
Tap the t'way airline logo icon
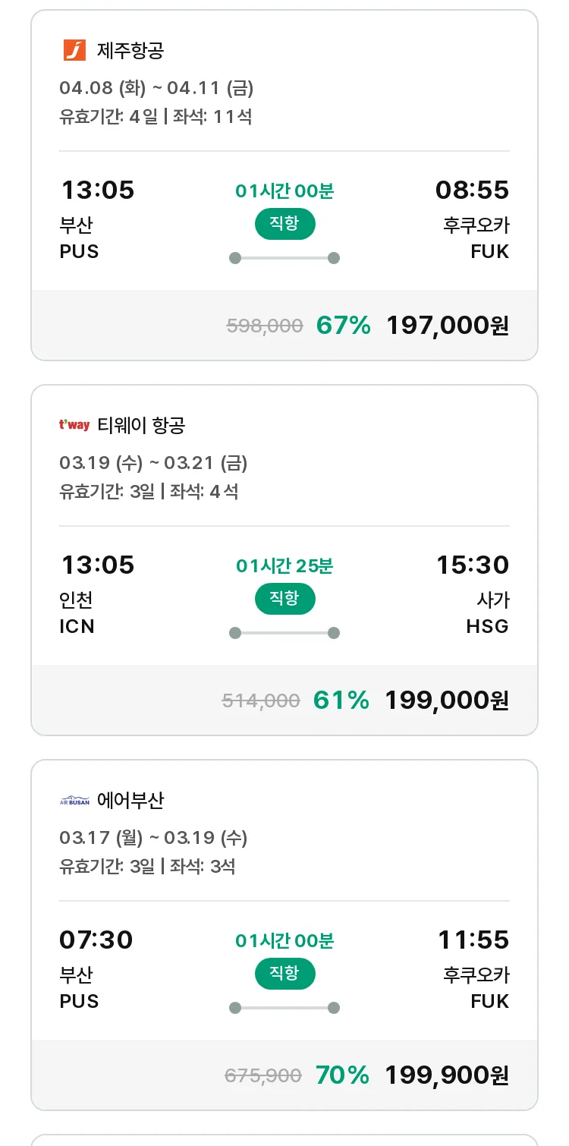[74, 425]
